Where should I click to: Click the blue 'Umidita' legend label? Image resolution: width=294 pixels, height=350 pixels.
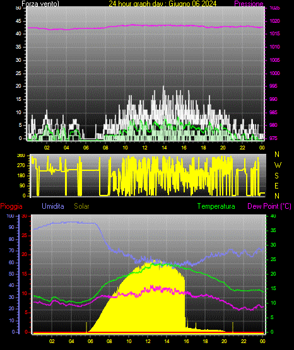click(53, 206)
